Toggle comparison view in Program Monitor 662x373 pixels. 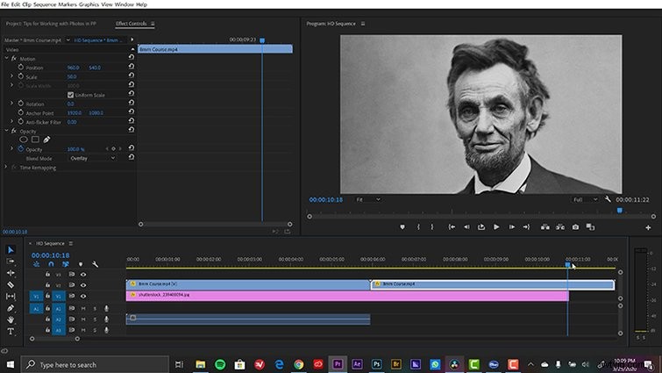[590, 226]
